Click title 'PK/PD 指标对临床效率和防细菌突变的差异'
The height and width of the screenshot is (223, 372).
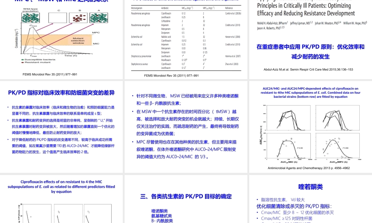(61, 93)
